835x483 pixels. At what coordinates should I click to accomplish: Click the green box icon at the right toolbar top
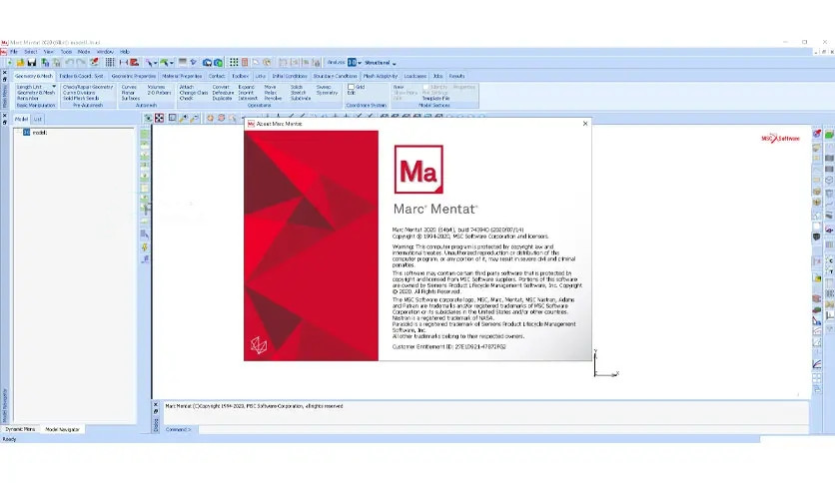click(x=829, y=135)
